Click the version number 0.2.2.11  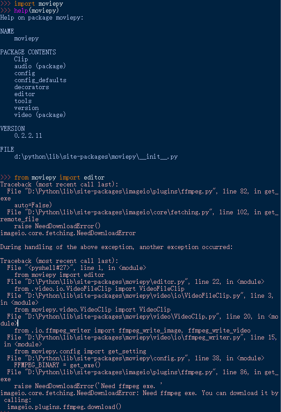(x=28, y=136)
